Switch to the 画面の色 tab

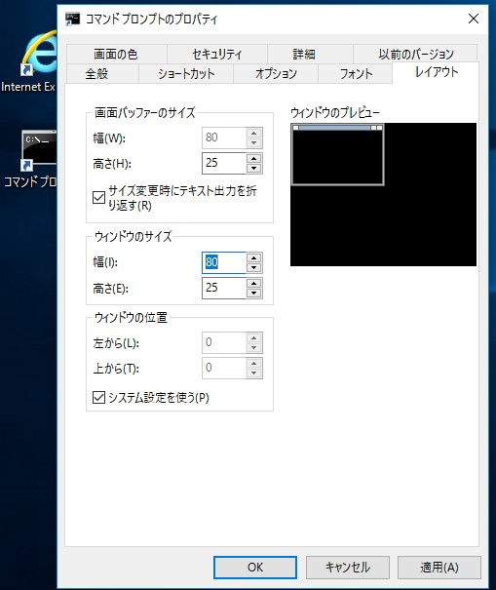tap(116, 55)
